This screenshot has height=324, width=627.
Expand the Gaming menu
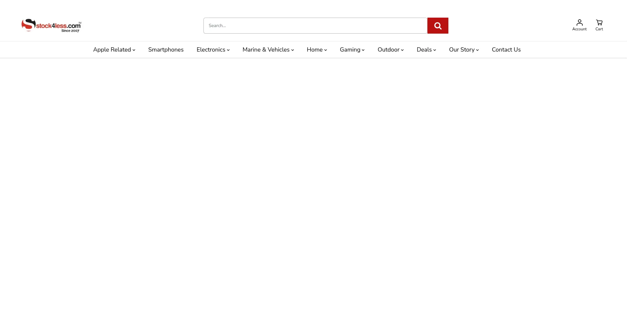point(352,50)
